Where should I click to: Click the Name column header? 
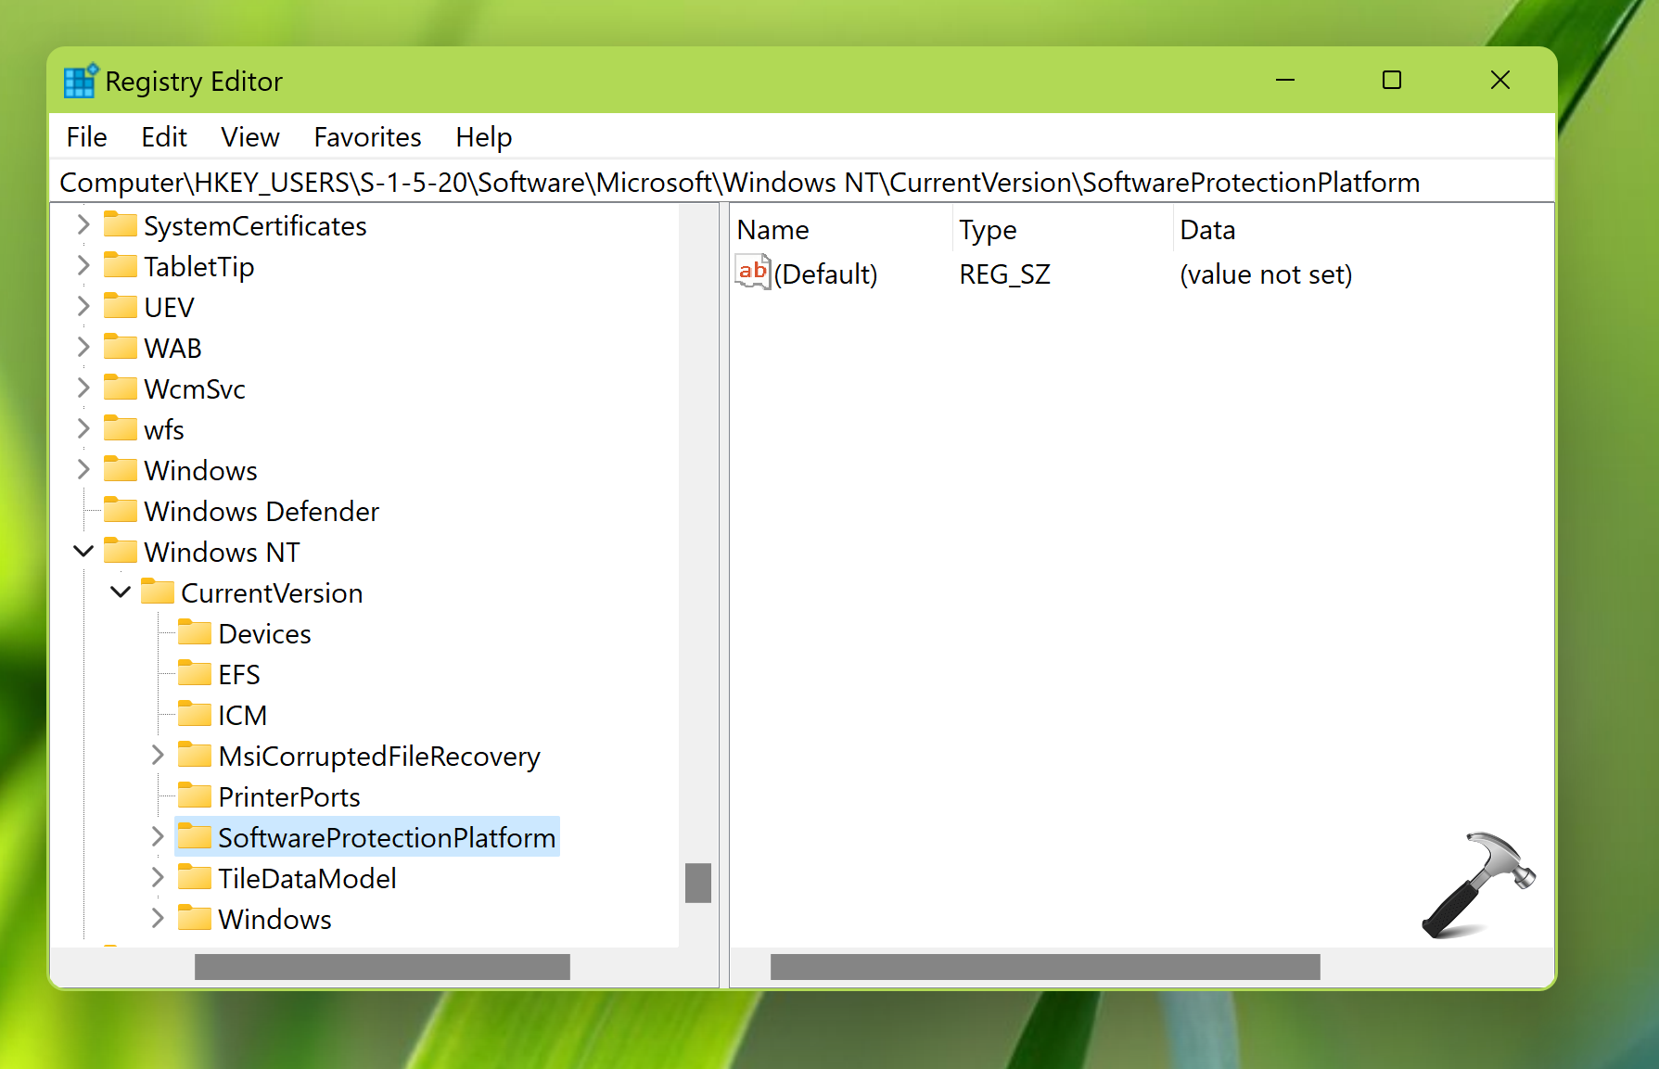pyautogui.click(x=842, y=230)
